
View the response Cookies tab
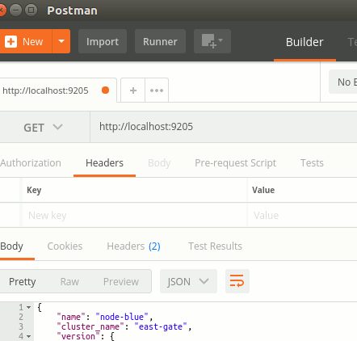point(65,246)
